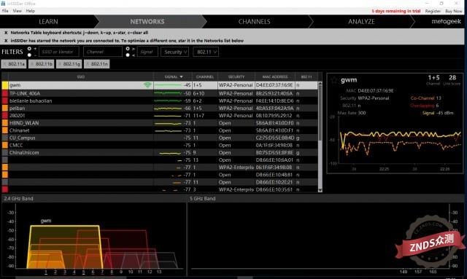Image resolution: width=467 pixels, height=279 pixels.
Task: Sort the table by CHANNEL column header
Action: (x=205, y=76)
